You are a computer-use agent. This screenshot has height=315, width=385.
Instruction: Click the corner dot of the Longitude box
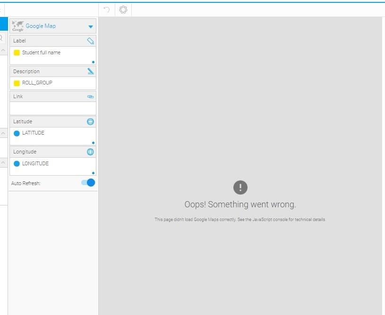[x=94, y=173]
